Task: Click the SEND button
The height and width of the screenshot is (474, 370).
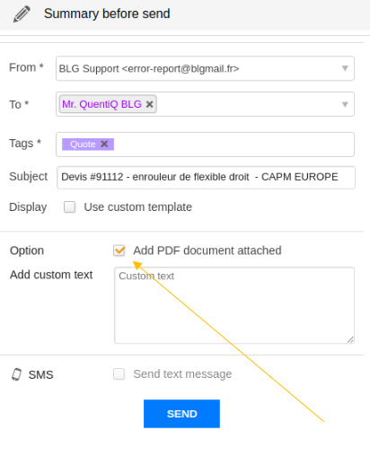Action: [x=181, y=414]
